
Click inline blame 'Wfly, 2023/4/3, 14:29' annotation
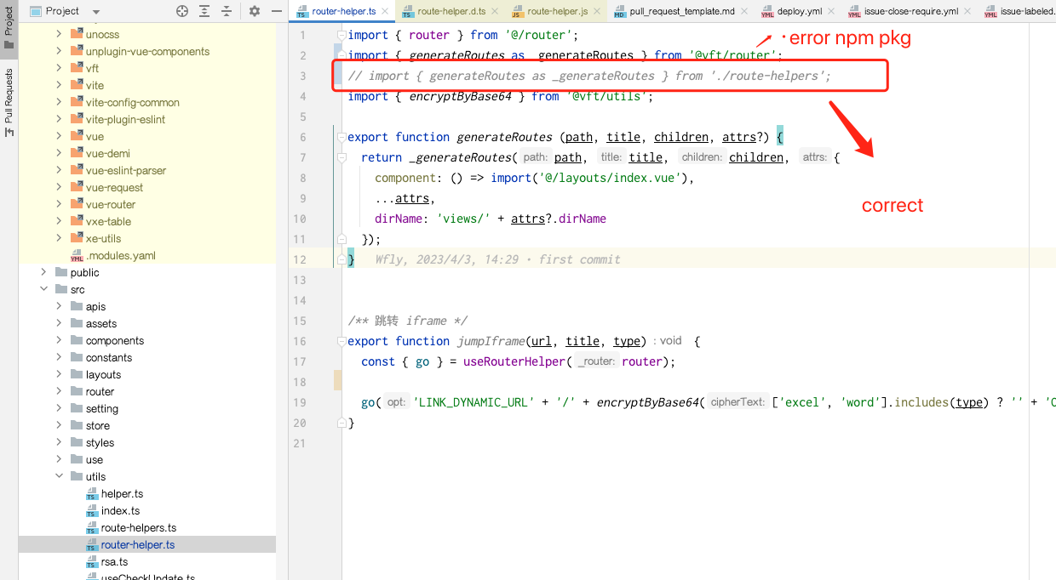click(446, 259)
